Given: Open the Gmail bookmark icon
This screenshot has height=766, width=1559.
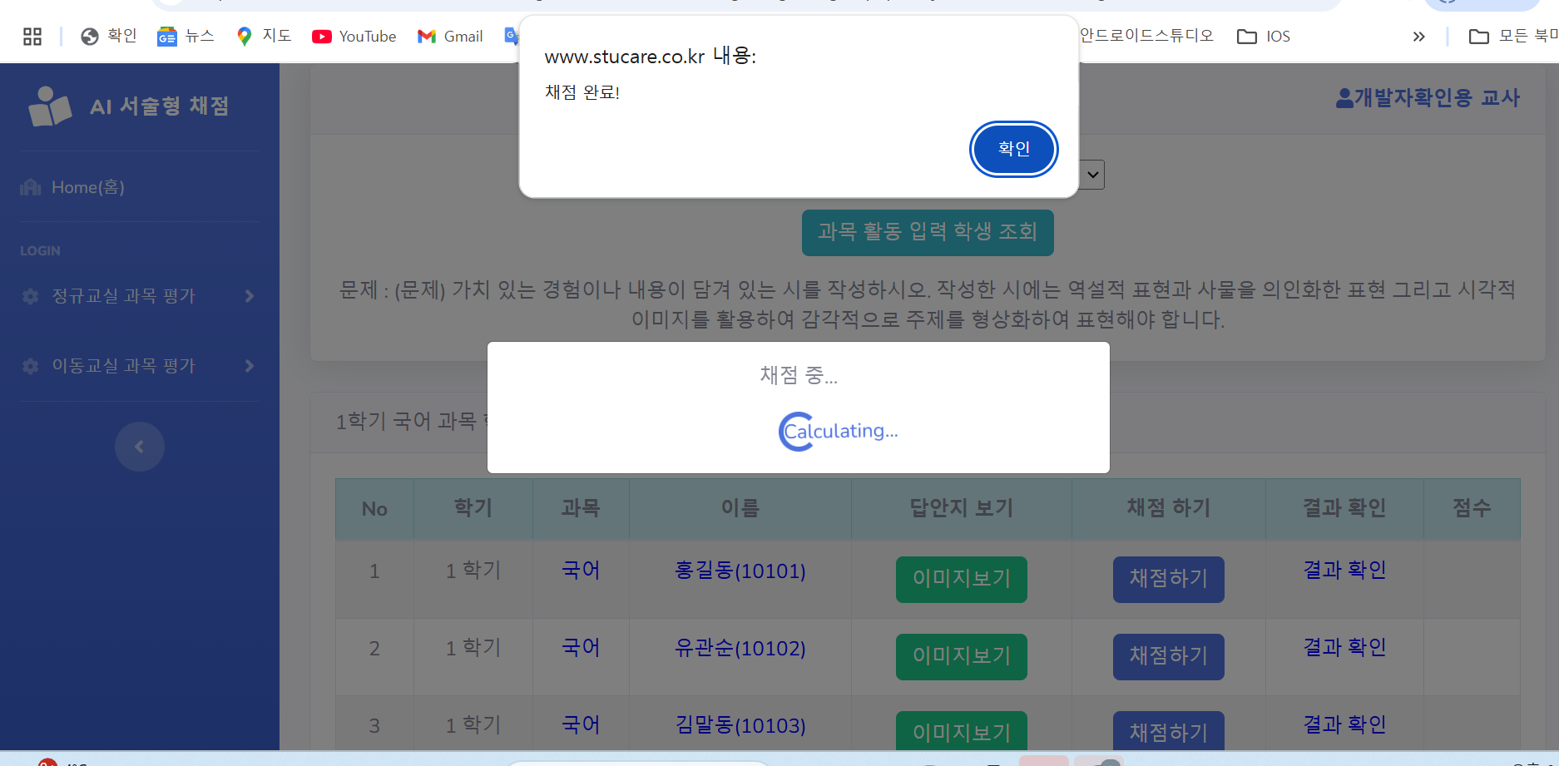Looking at the screenshot, I should coord(427,37).
